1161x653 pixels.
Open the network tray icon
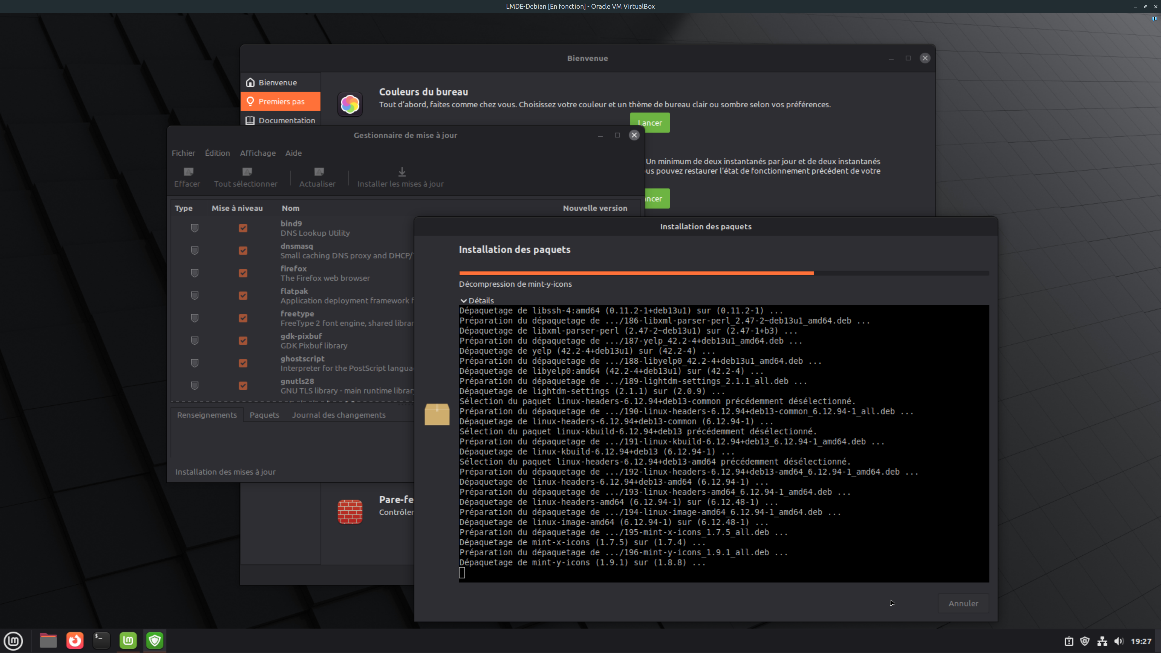(1102, 641)
